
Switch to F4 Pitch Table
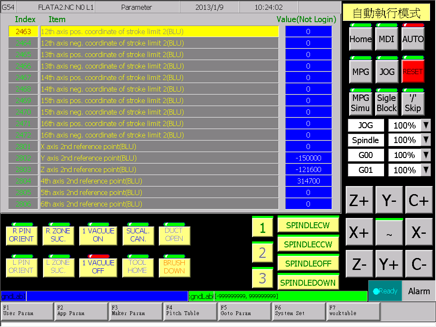pyautogui.click(x=190, y=311)
